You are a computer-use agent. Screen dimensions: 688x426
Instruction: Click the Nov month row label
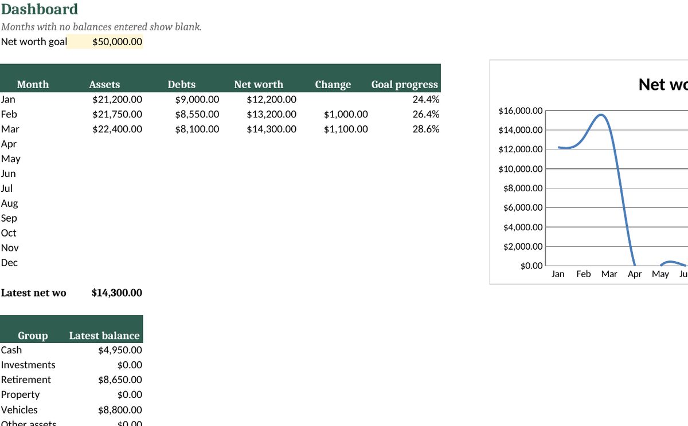[x=10, y=248]
